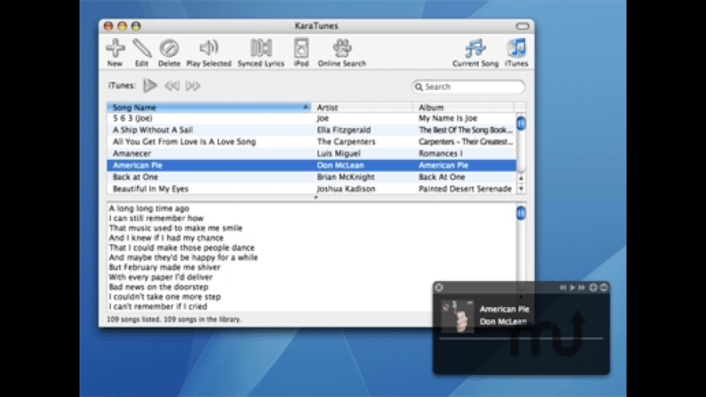Click plus button in floating mini player
Viewport: 706px width, 397px height.
click(593, 288)
